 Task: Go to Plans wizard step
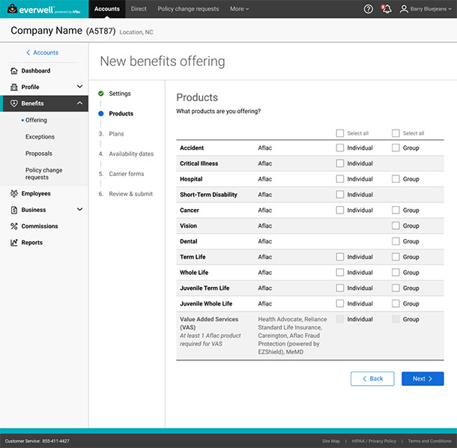[116, 134]
